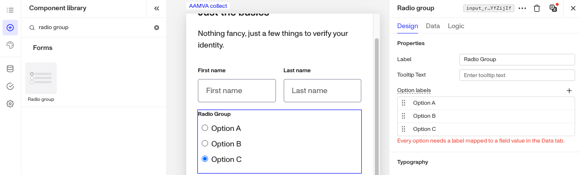The image size is (580, 175).
Task: Clear the component search field
Action: point(157,27)
